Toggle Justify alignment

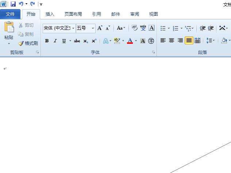(x=189, y=41)
